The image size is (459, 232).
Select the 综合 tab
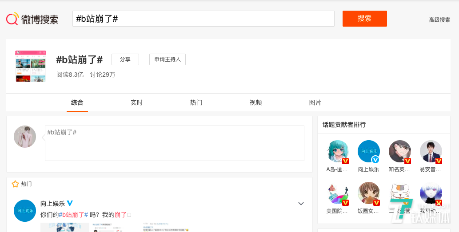pyautogui.click(x=77, y=102)
